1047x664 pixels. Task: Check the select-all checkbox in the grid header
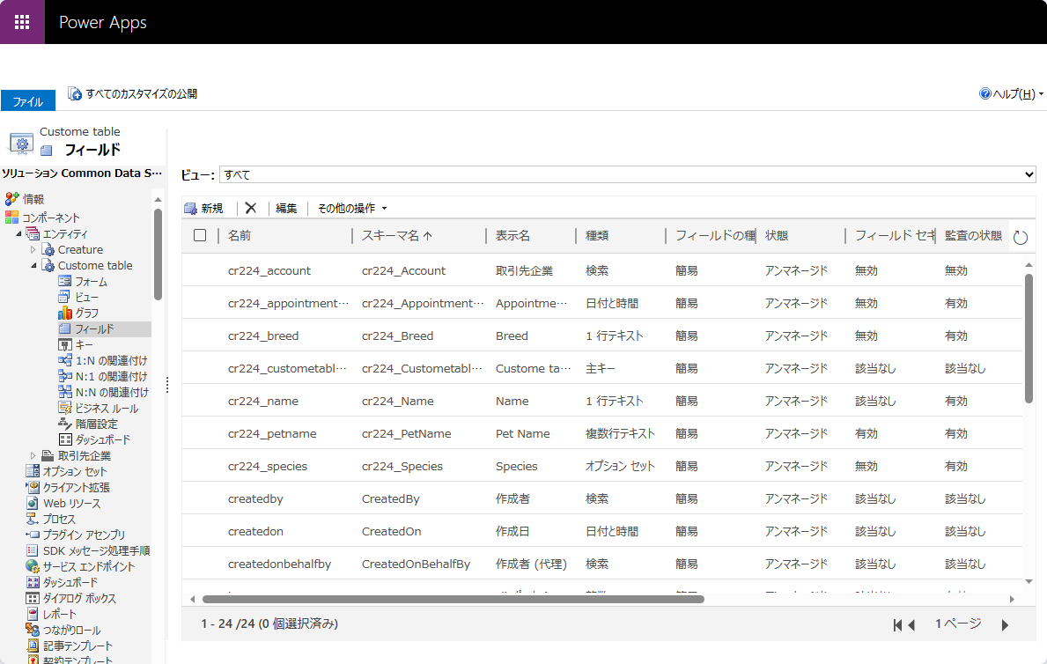pos(200,235)
